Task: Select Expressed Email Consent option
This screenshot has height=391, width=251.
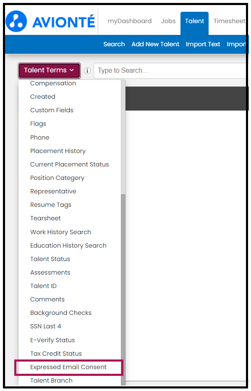Action: click(68, 367)
